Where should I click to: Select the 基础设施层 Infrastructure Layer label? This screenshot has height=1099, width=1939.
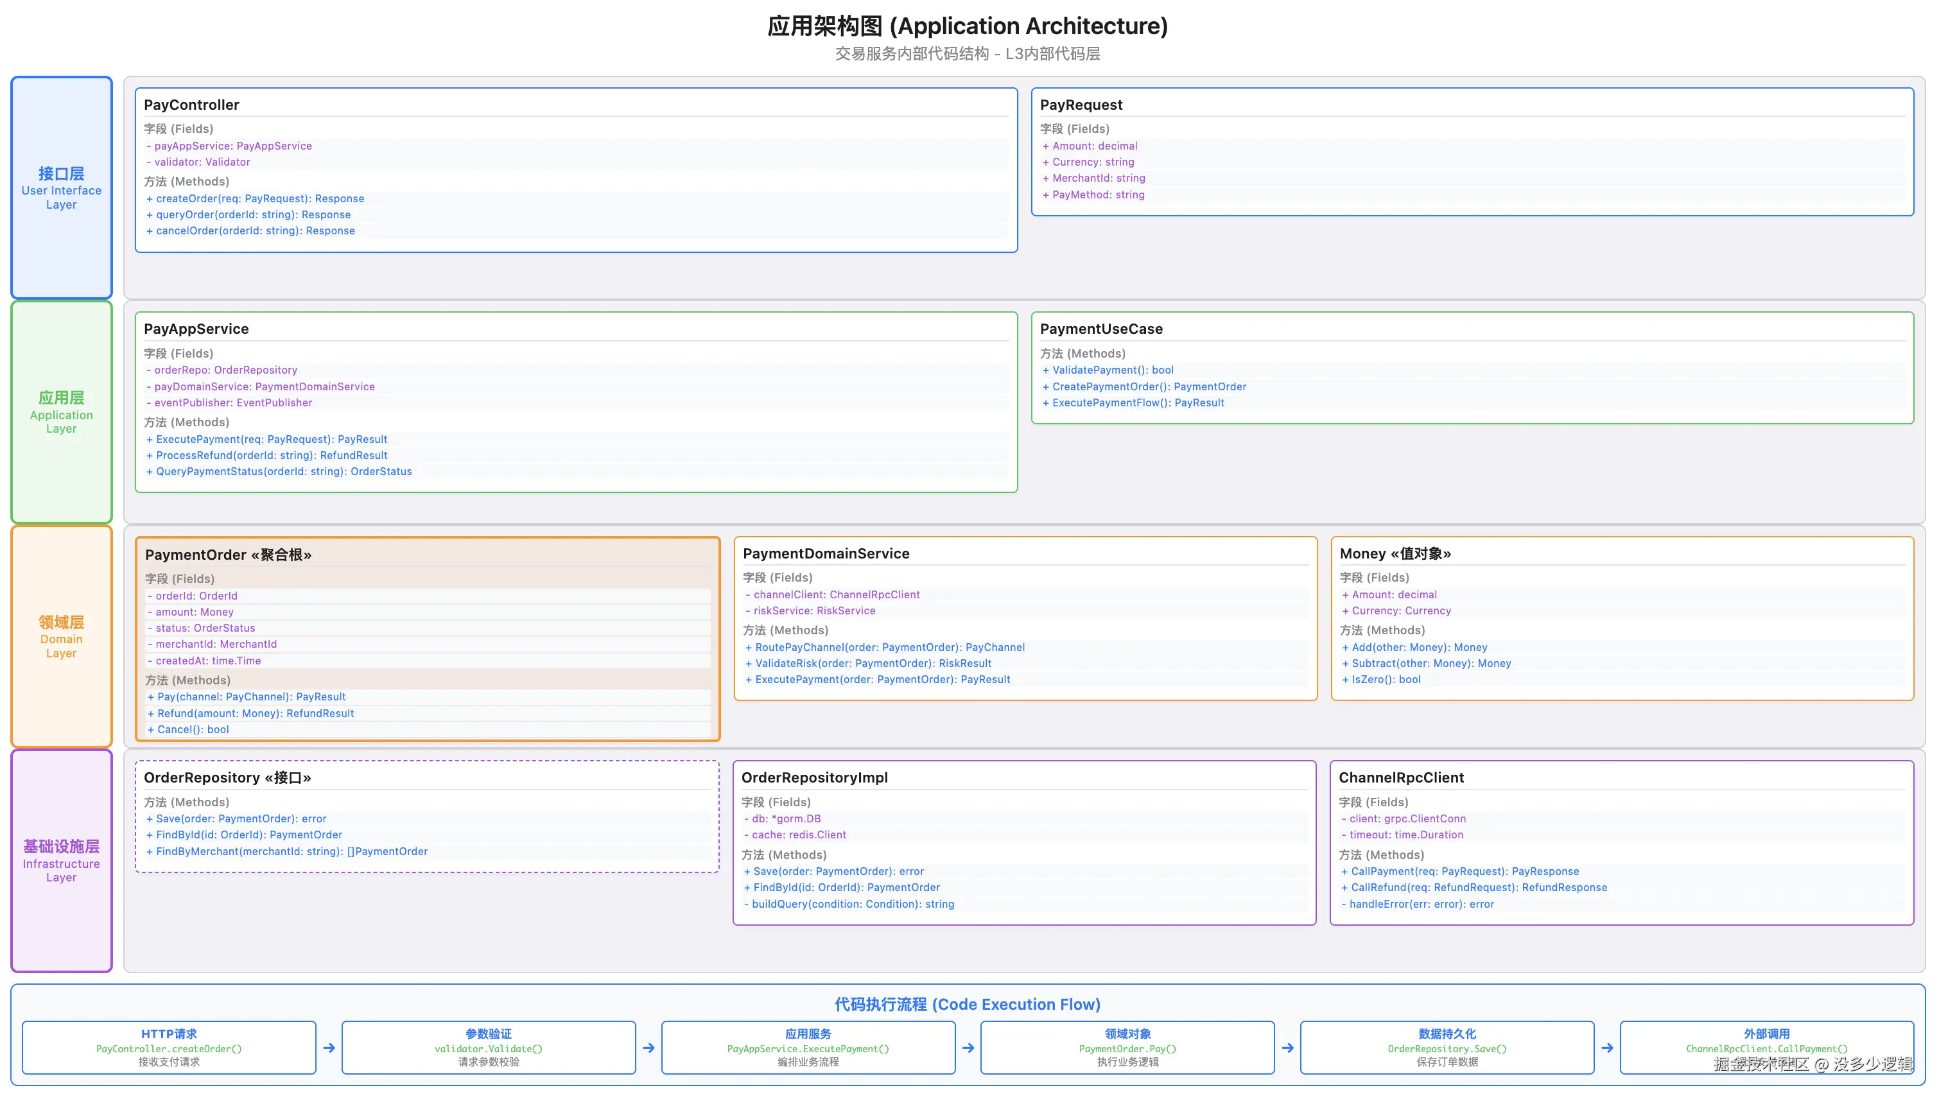click(61, 860)
